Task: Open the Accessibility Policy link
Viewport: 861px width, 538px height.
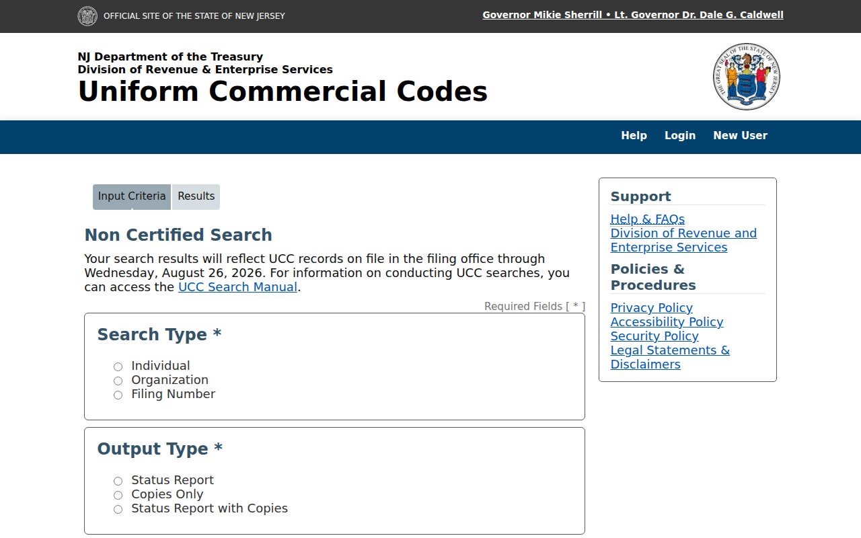Action: 667,322
